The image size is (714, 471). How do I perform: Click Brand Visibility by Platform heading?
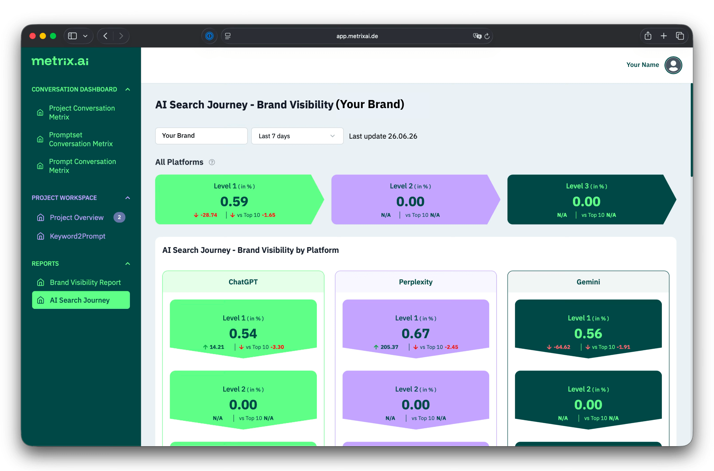251,250
